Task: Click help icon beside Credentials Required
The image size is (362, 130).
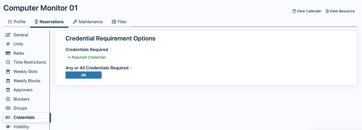Action: click(x=111, y=50)
